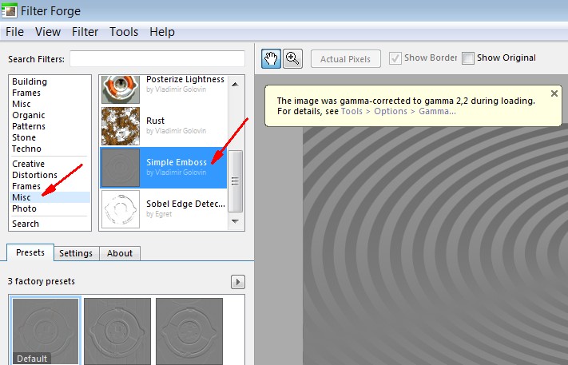Select the Techno category
568x365 pixels.
pyautogui.click(x=26, y=149)
